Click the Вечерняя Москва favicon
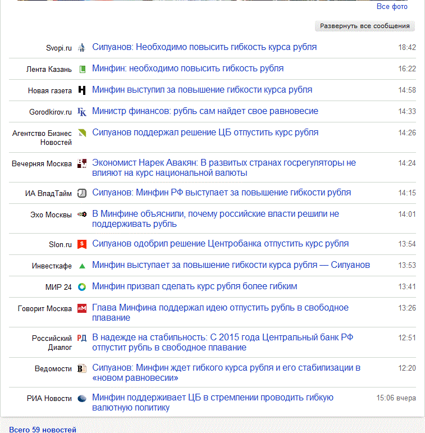 82,163
